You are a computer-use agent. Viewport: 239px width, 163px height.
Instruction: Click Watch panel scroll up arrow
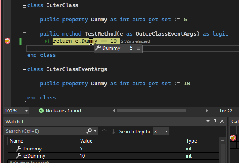point(223,140)
